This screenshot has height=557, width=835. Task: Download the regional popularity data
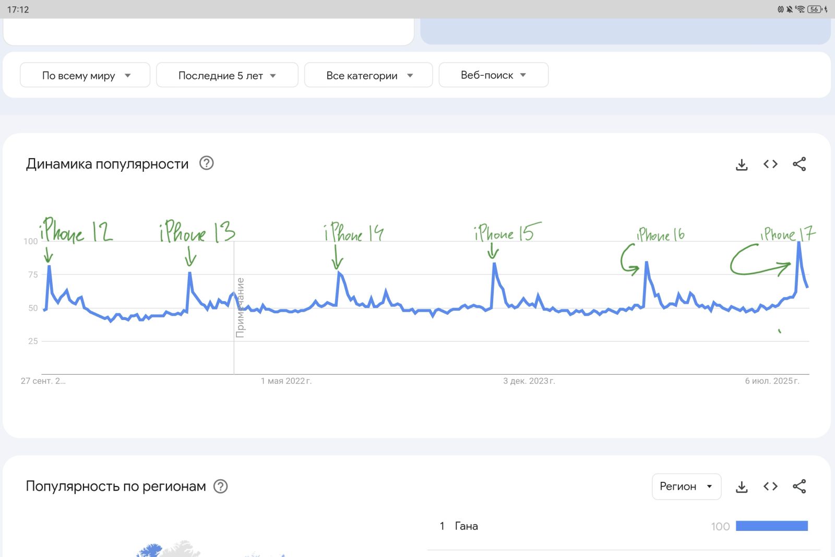(x=742, y=487)
